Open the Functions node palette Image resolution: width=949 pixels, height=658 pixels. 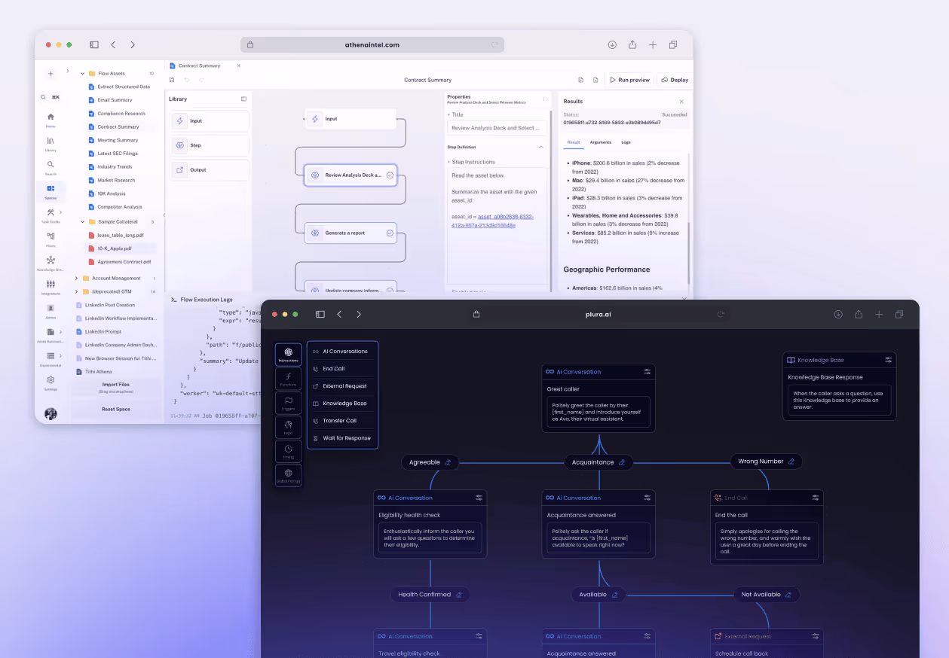(x=289, y=377)
